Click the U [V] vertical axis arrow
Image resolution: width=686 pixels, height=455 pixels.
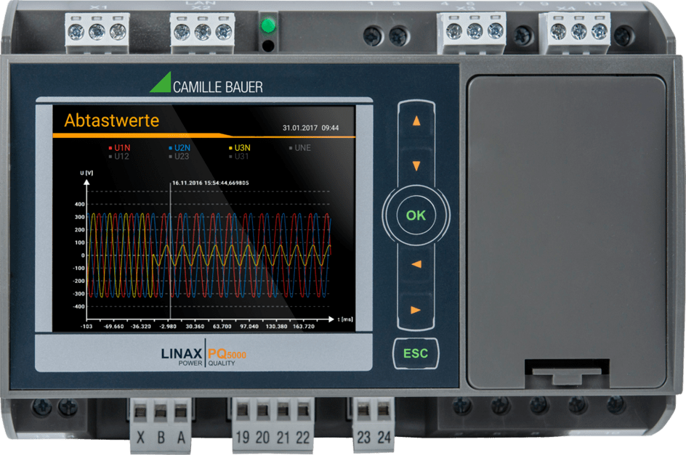click(x=87, y=183)
